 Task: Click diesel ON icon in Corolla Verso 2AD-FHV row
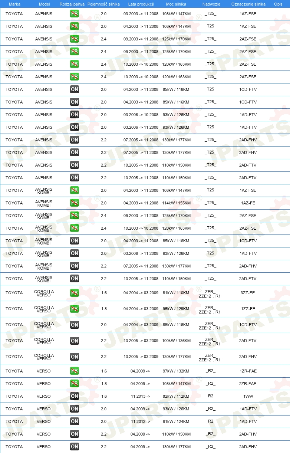point(75,357)
